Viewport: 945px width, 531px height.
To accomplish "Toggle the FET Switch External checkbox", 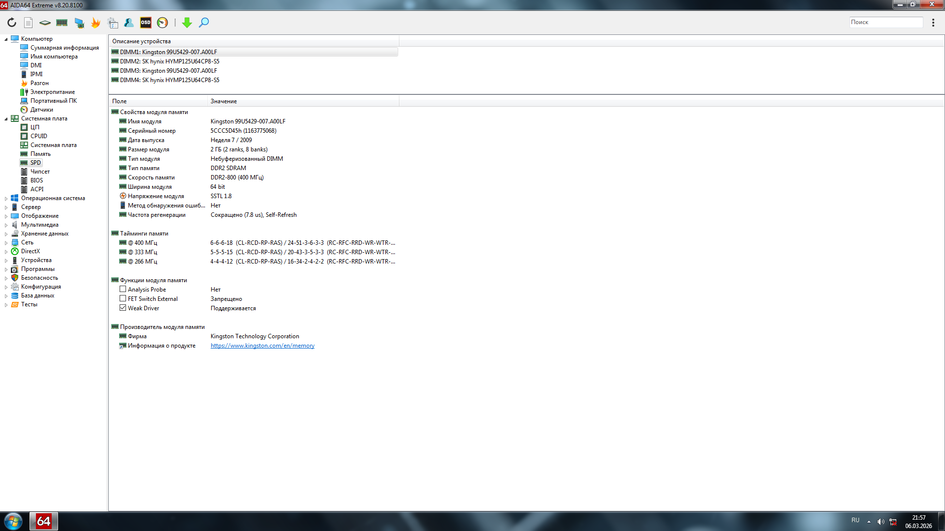I will pos(123,299).
